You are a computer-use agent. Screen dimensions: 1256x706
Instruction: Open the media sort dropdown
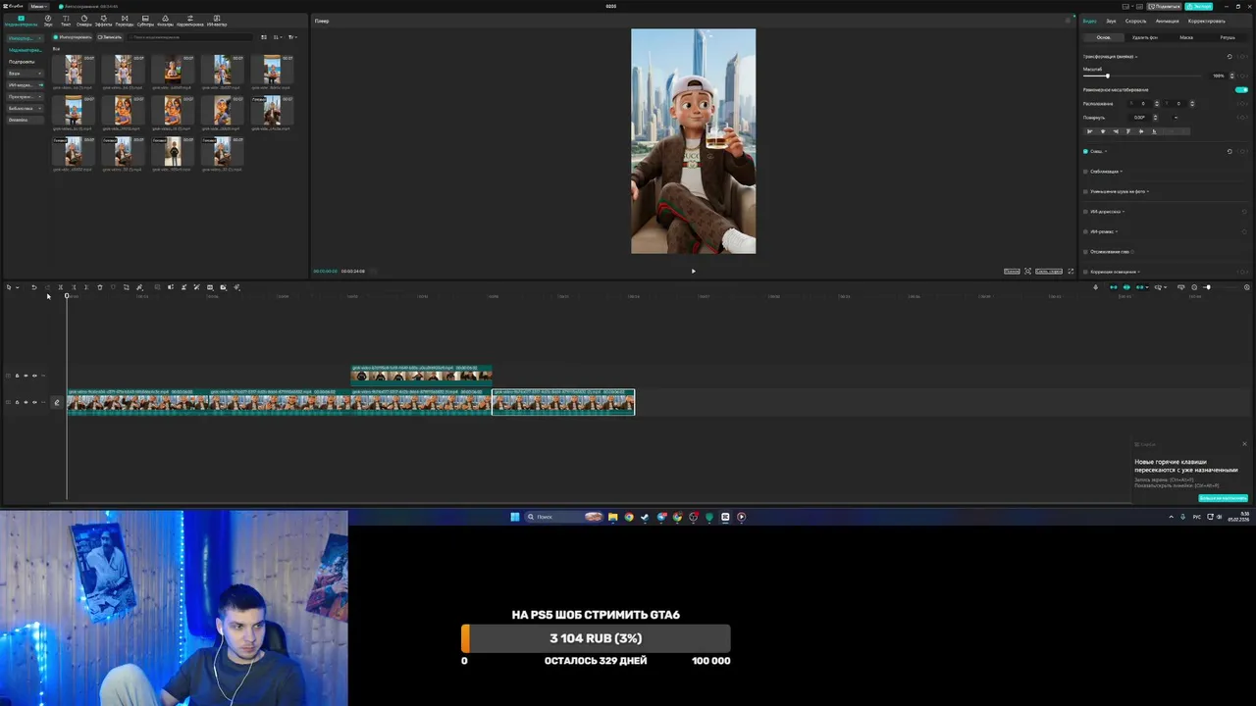[x=278, y=37]
